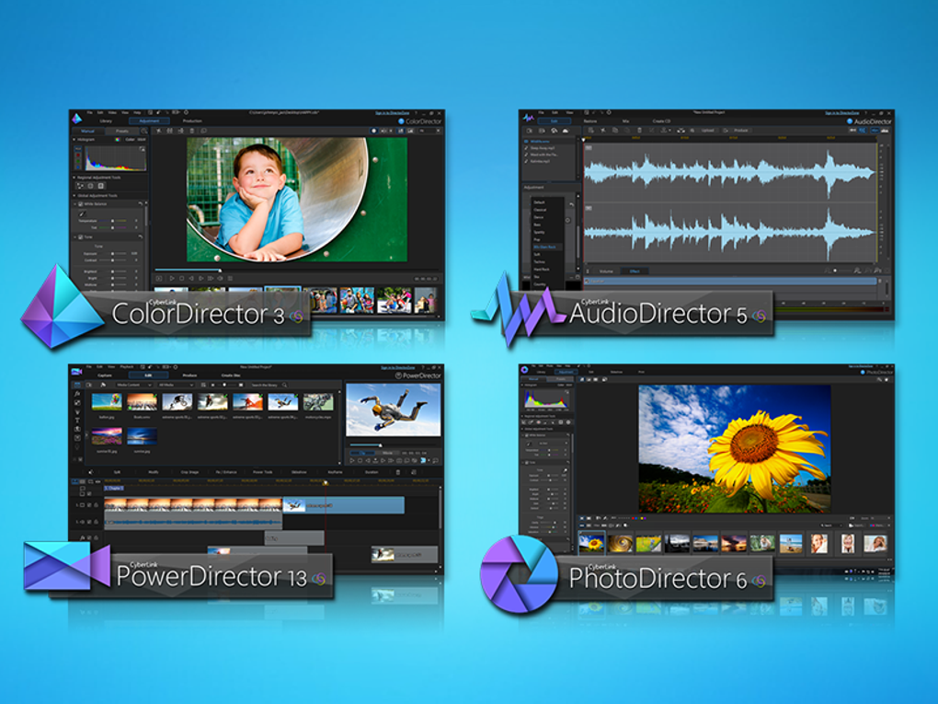938x704 pixels.
Task: Select balloon.jpg thumbnail in PowerDirector library
Action: [x=107, y=401]
